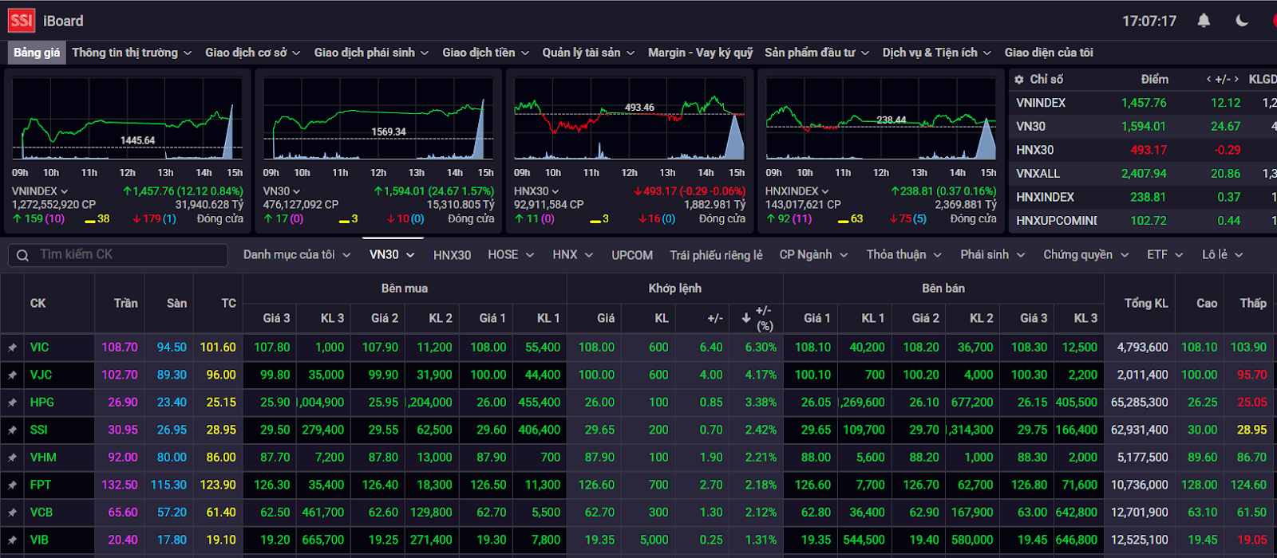Expand Thông tin thị trường menu
Screen dimensions: 1277x558
click(132, 53)
